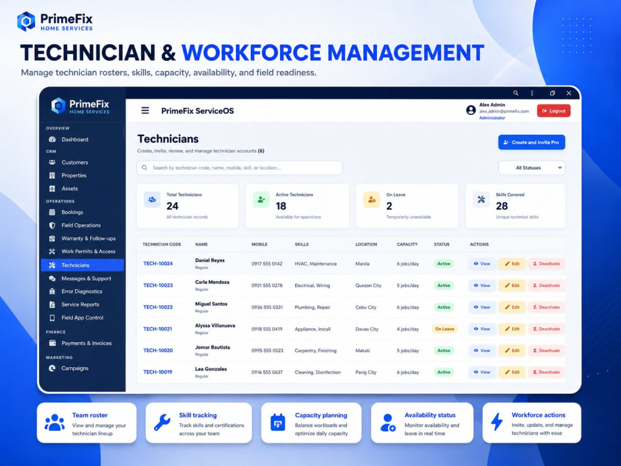Click the Total Technicians card icon
Image resolution: width=621 pixels, height=466 pixels.
point(152,199)
